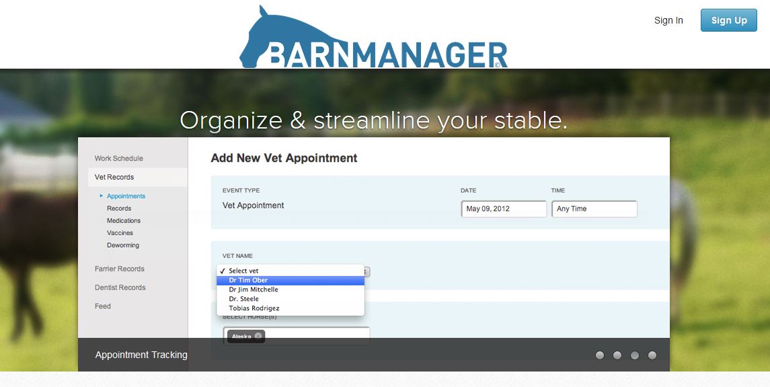The width and height of the screenshot is (770, 387).
Task: Open Farrier Records in the sidebar
Action: (x=119, y=269)
